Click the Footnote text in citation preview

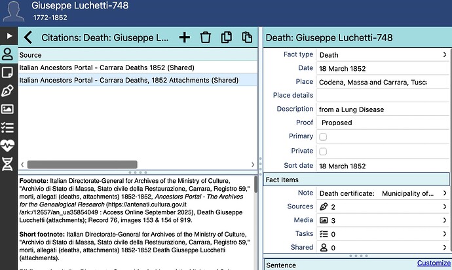134,201
